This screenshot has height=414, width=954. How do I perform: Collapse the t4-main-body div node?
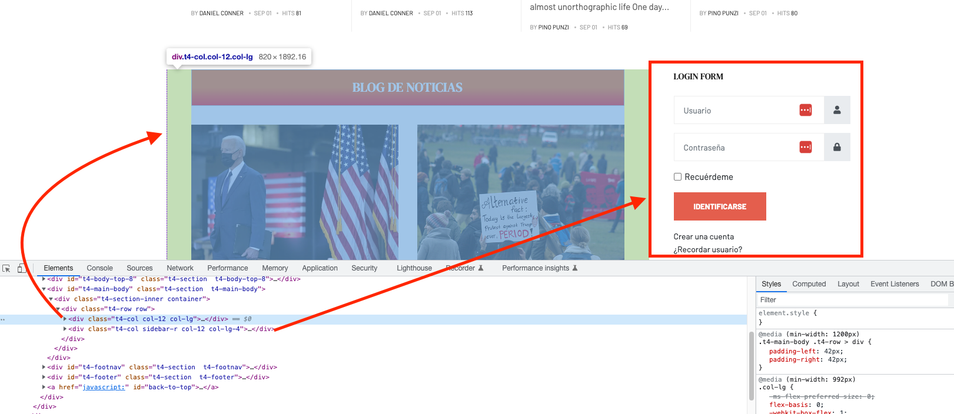pos(44,289)
